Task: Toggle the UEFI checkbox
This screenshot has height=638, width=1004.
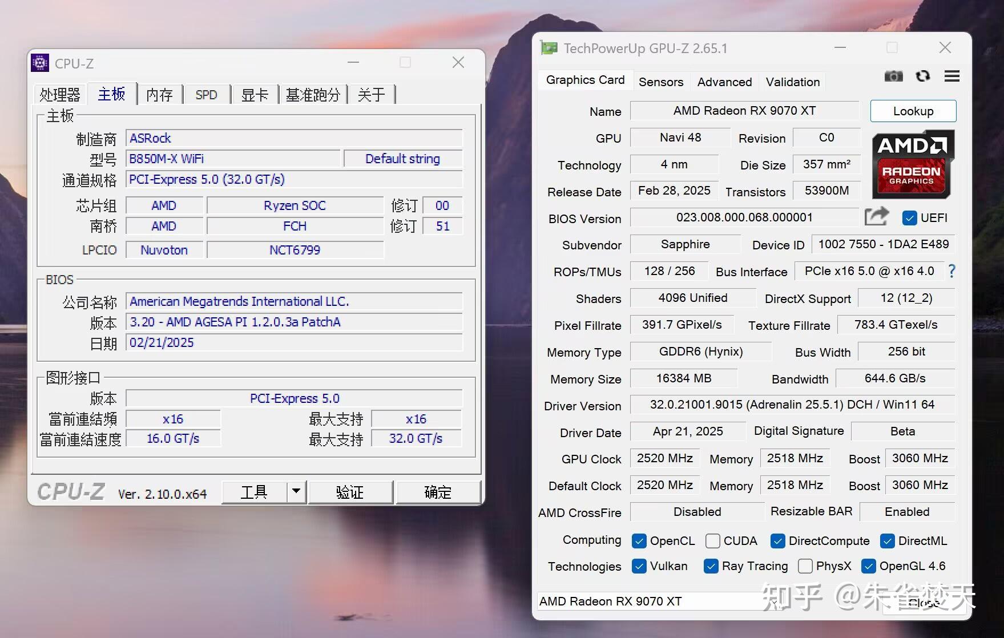Action: pos(909,217)
